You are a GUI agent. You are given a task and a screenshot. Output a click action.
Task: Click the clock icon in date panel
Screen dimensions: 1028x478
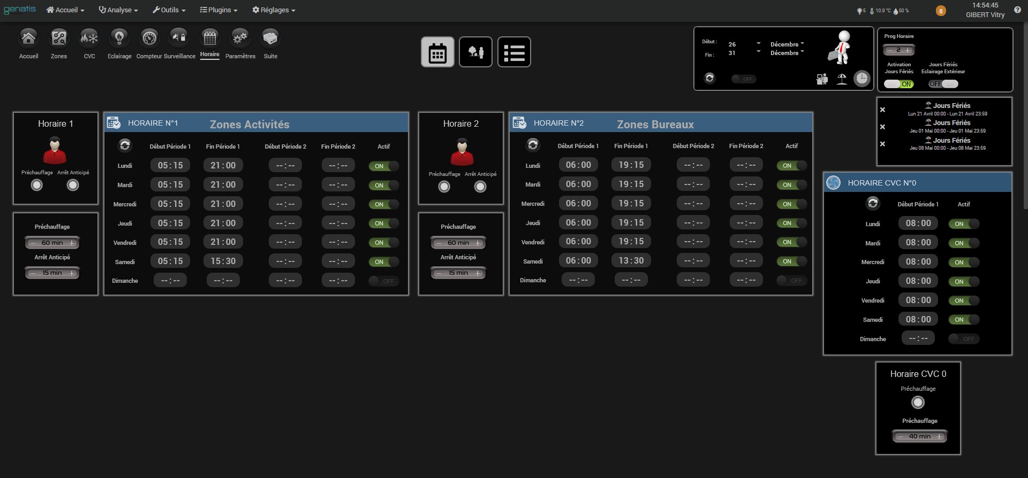click(861, 79)
